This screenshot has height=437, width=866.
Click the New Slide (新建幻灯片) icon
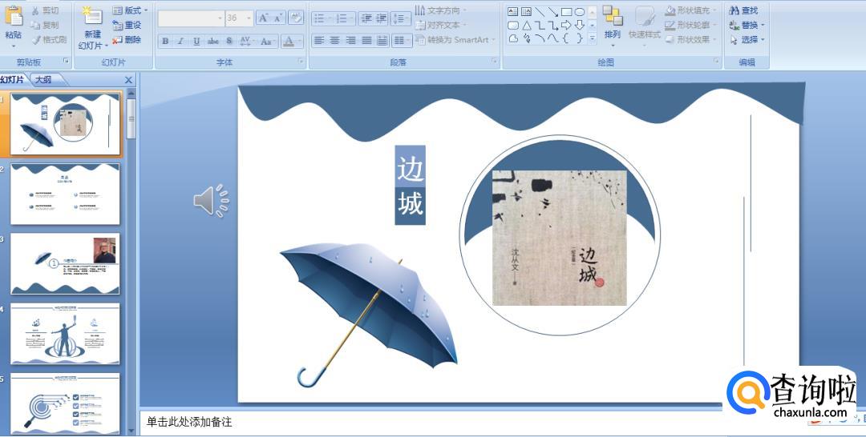[x=92, y=15]
